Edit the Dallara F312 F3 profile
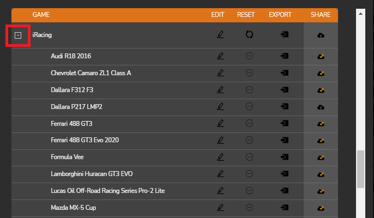Screen dimensions: 374x218 (220, 90)
